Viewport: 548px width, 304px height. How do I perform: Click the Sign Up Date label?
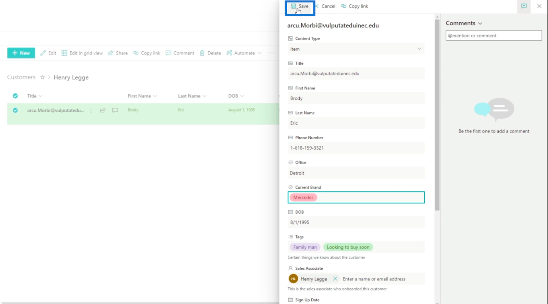pyautogui.click(x=307, y=300)
